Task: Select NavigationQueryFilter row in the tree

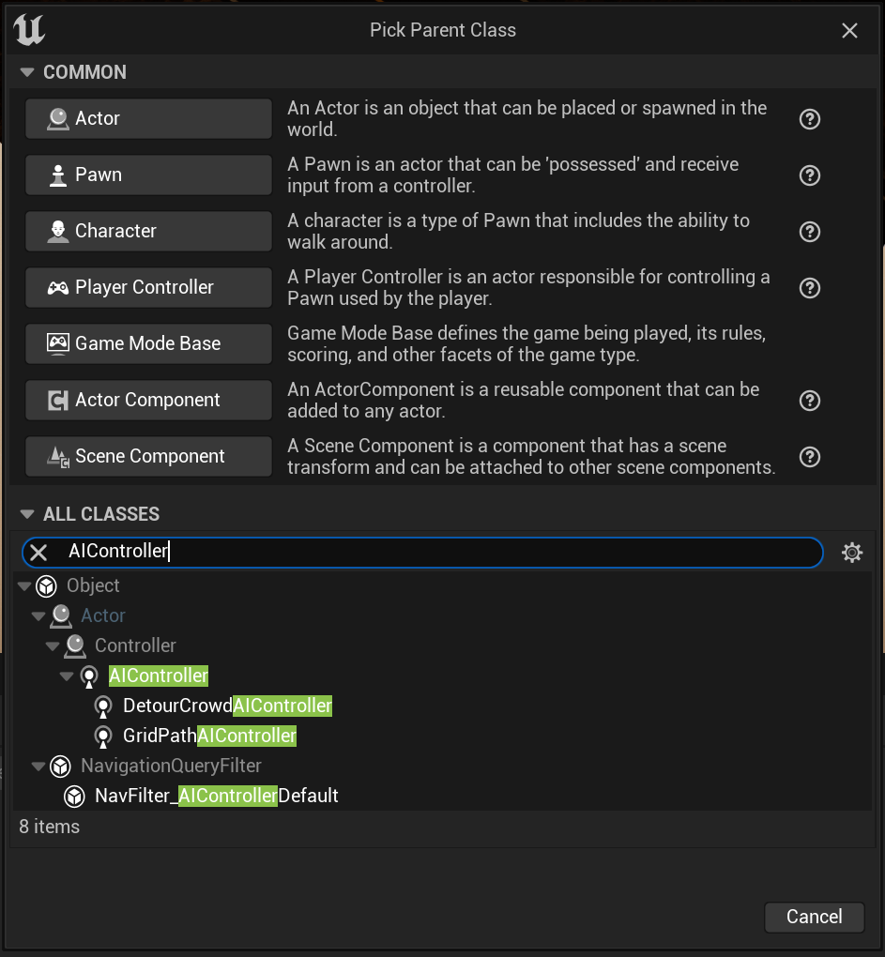Action: point(171,766)
